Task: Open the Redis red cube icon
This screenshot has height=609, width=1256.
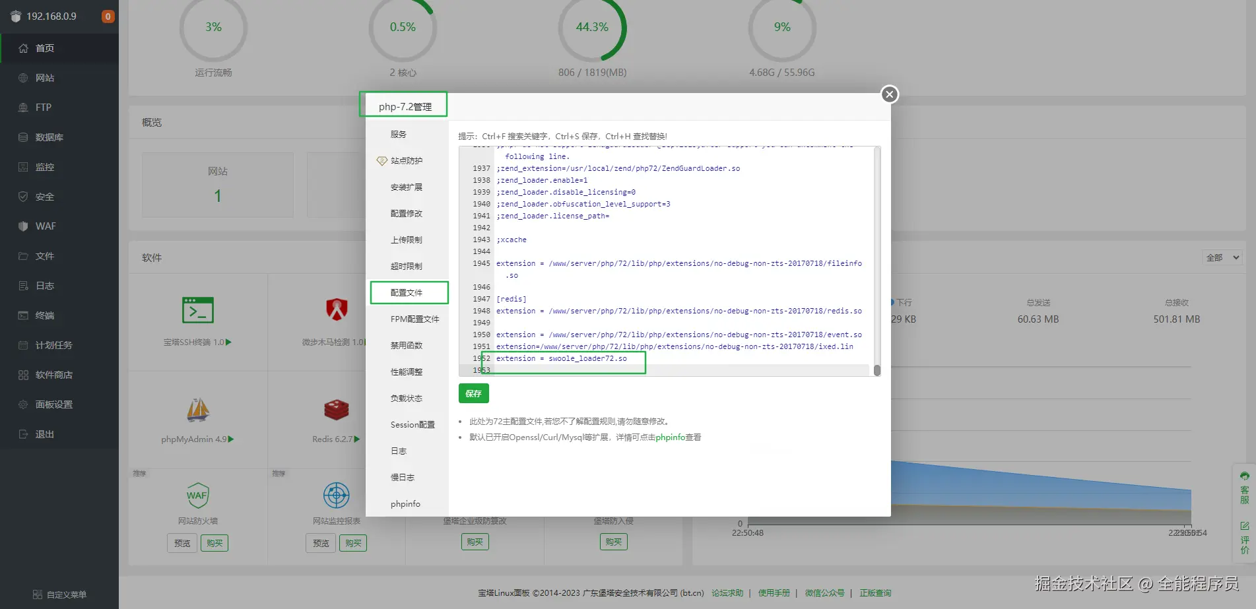Action: pos(337,410)
